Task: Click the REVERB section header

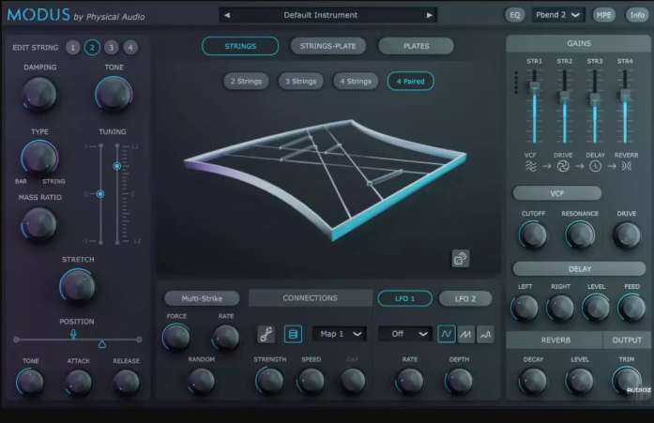Action: click(x=555, y=340)
